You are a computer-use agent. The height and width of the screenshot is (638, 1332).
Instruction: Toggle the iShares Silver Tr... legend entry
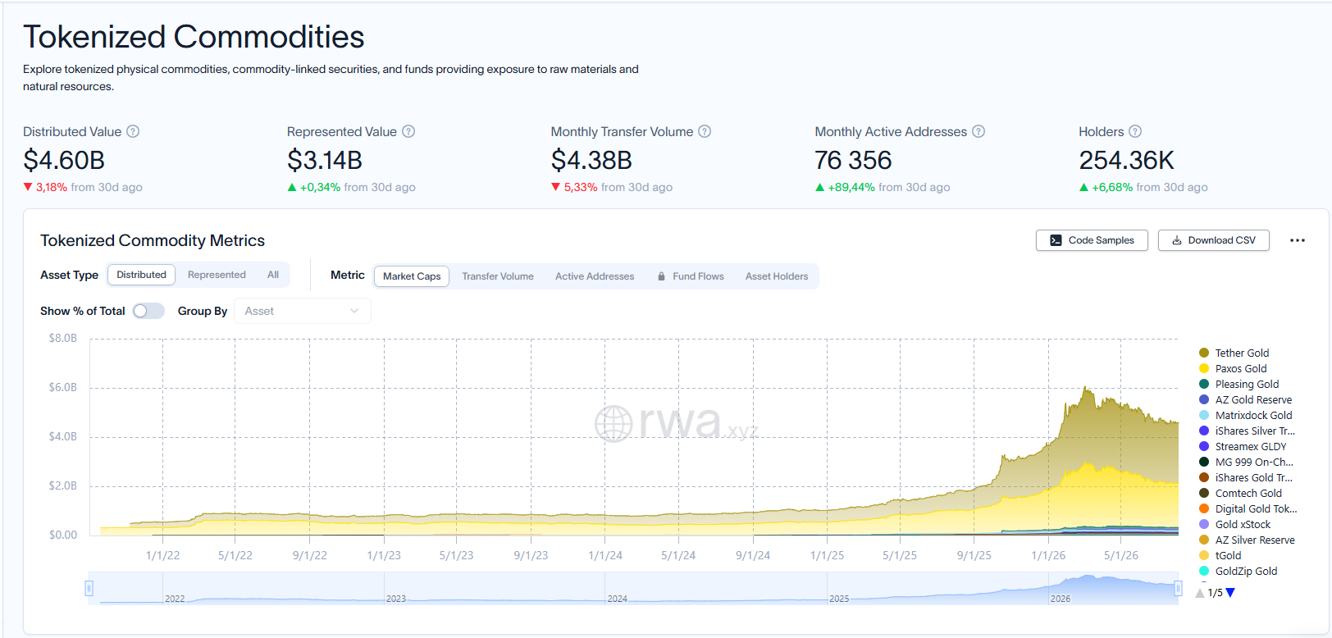pos(1247,431)
